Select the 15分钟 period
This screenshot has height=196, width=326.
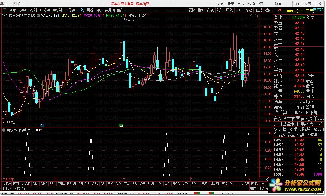tap(45, 10)
